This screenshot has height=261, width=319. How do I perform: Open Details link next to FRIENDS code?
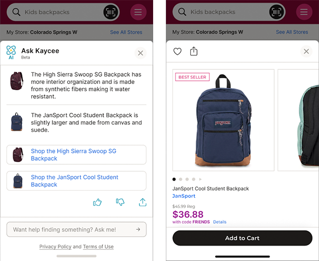click(220, 222)
